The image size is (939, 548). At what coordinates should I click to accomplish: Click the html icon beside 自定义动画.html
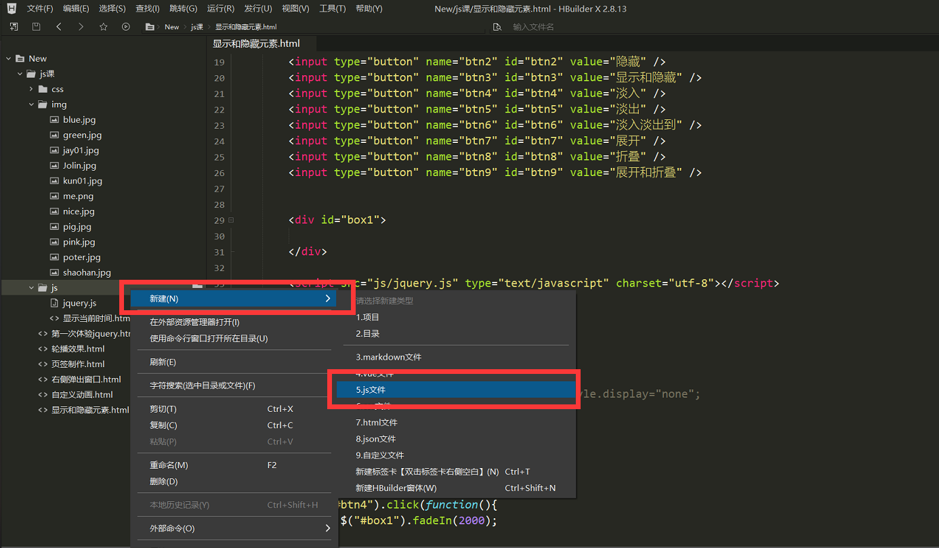[x=43, y=394]
